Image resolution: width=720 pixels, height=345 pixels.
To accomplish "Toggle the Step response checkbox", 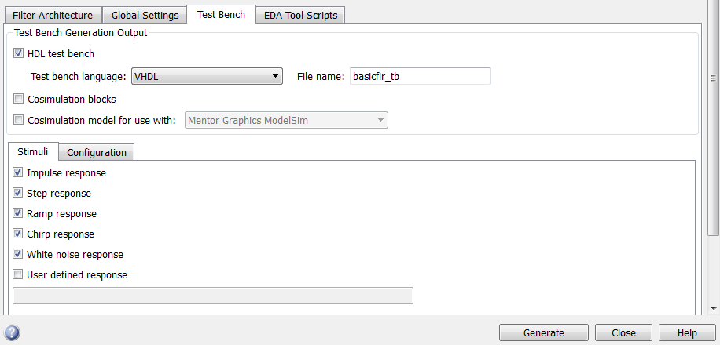I will 18,193.
